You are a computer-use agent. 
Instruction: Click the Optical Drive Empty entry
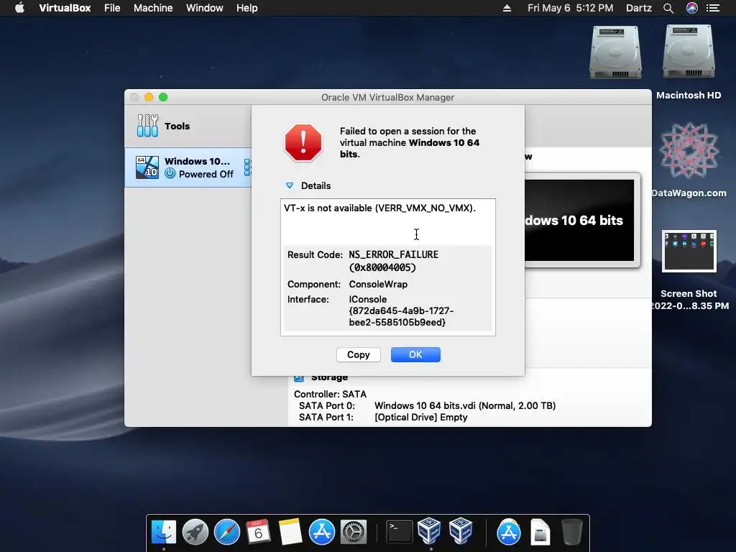tap(421, 418)
